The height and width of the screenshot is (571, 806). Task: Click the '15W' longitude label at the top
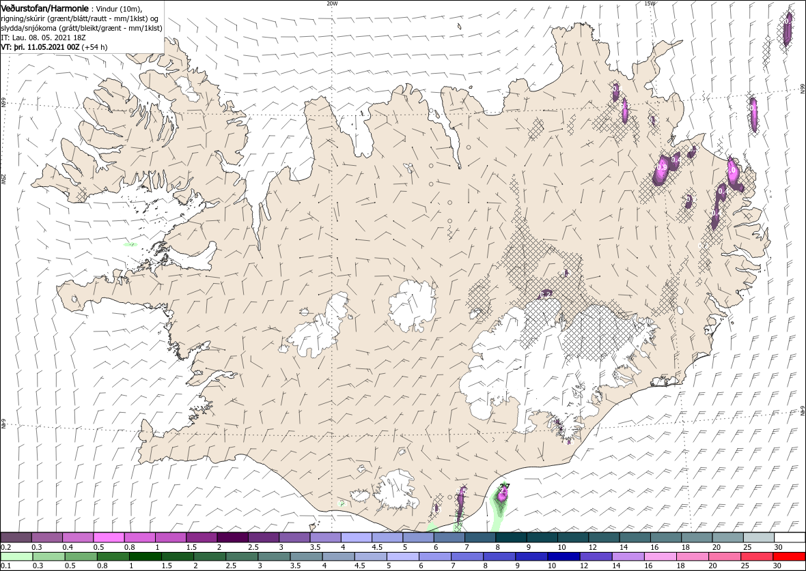[x=650, y=3]
